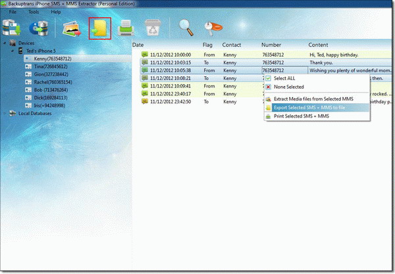This screenshot has width=395, height=274.
Task: Click the Local Databases icon
Action: click(x=13, y=114)
